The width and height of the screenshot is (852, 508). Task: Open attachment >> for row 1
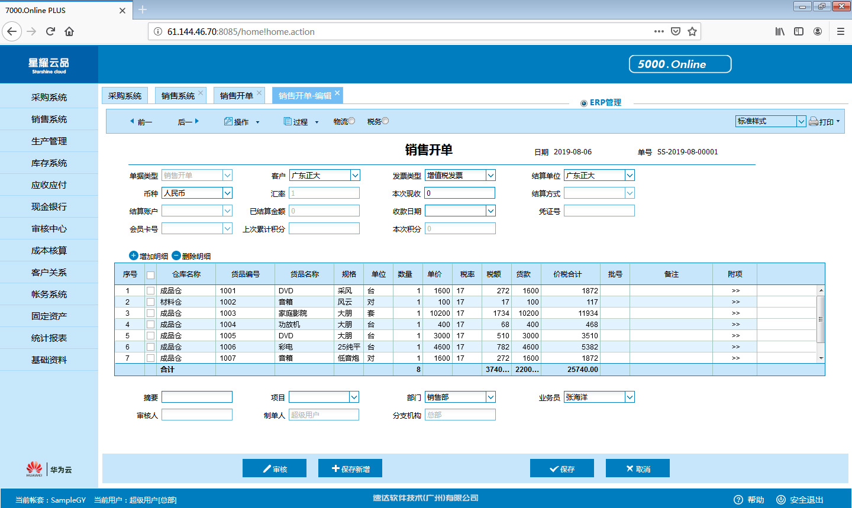[735, 290]
